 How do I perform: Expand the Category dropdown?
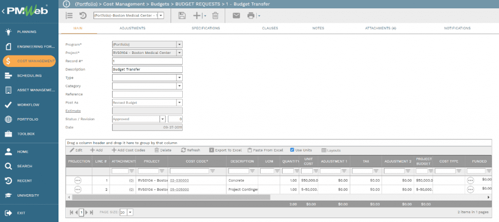[179, 86]
